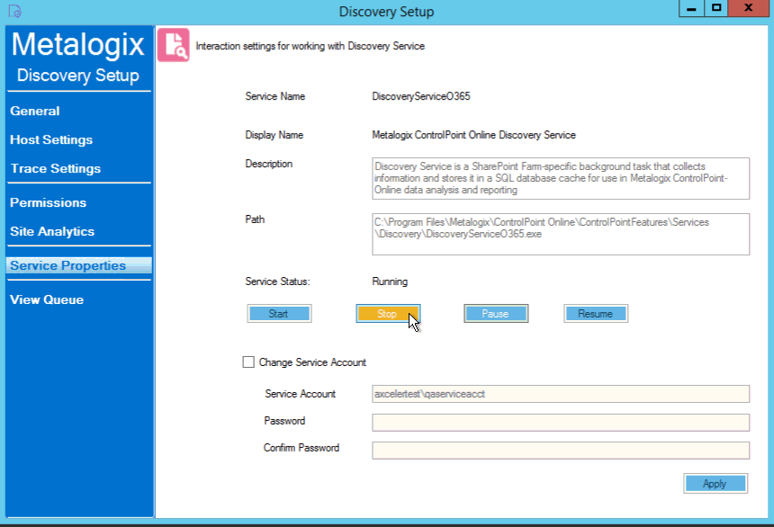Navigate to Host Settings
The width and height of the screenshot is (774, 527).
pos(51,139)
